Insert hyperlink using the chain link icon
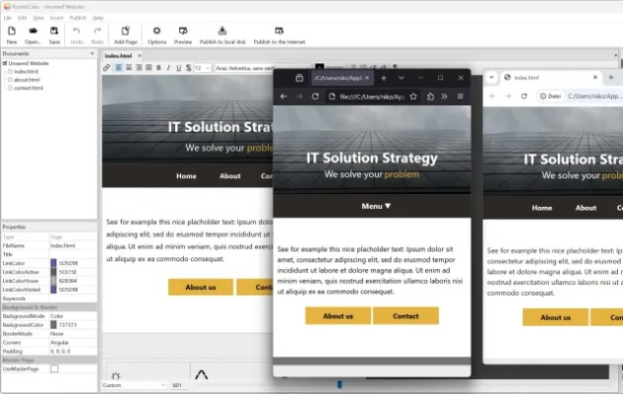 click(107, 68)
